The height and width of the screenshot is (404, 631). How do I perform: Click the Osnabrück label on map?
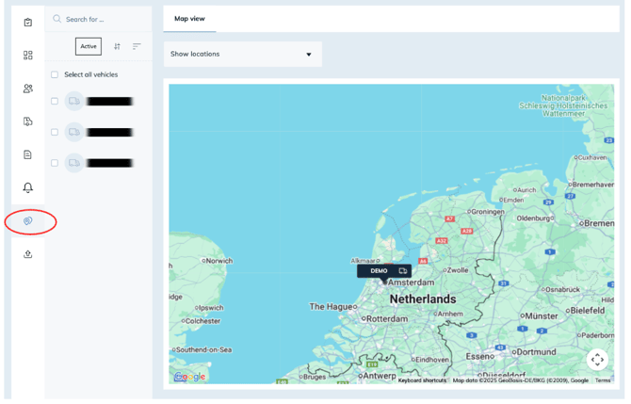(562, 289)
